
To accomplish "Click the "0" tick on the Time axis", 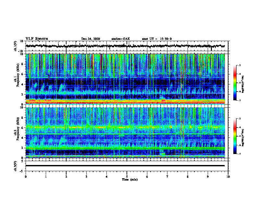I will (26, 177).
